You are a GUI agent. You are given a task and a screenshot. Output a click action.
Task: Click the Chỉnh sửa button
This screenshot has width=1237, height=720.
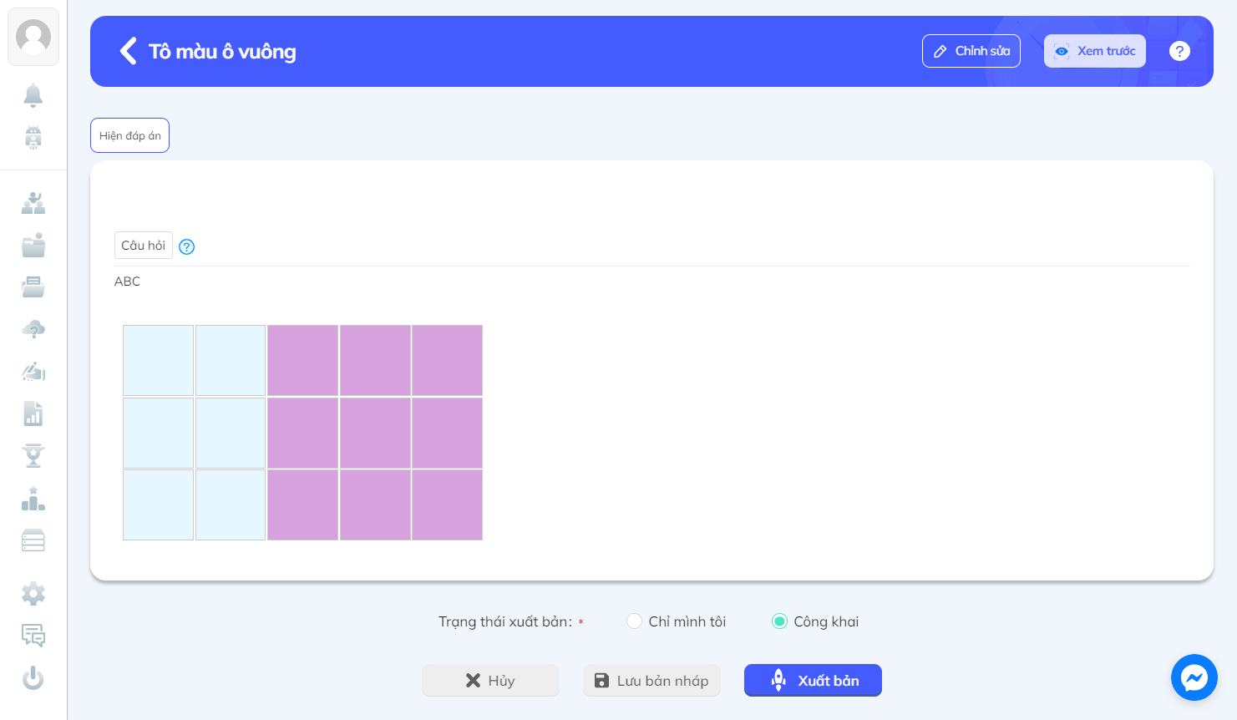pyautogui.click(x=971, y=51)
